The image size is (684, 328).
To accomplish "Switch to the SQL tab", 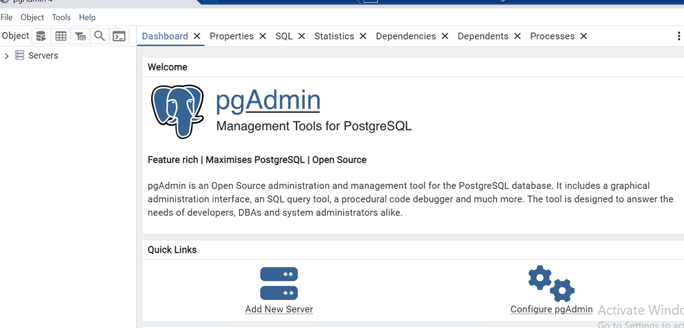I will click(x=284, y=36).
